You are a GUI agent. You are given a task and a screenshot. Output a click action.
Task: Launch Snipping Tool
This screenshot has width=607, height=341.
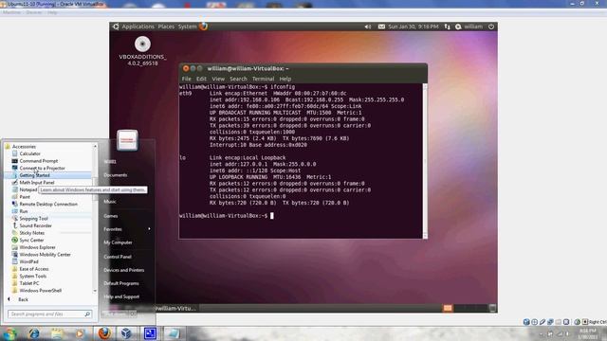[x=33, y=219]
